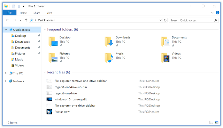Viewport: 223px width, 128px height.
Task: Select the Avatar_new file thumbnail
Action: pyautogui.click(x=49, y=112)
